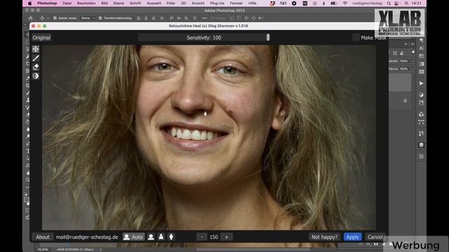Select the full-body scale icon
449x252 pixels.
pyautogui.click(x=171, y=237)
